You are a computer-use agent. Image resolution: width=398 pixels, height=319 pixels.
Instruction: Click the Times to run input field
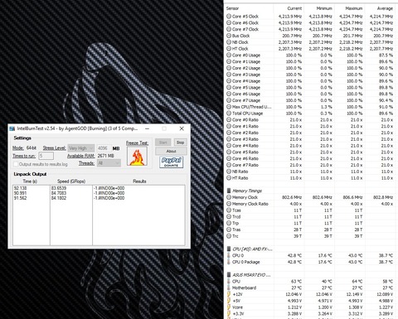pyautogui.click(x=46, y=156)
